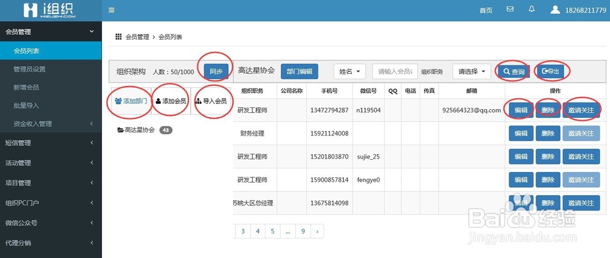The width and height of the screenshot is (610, 258).
Task: Focus the 请输入会员 search input
Action: coord(395,71)
